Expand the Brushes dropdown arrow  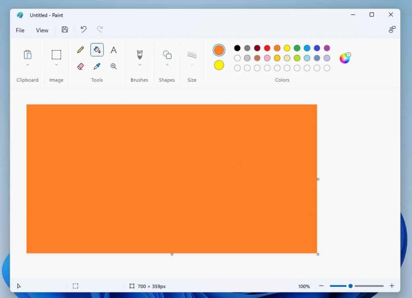coord(140,65)
